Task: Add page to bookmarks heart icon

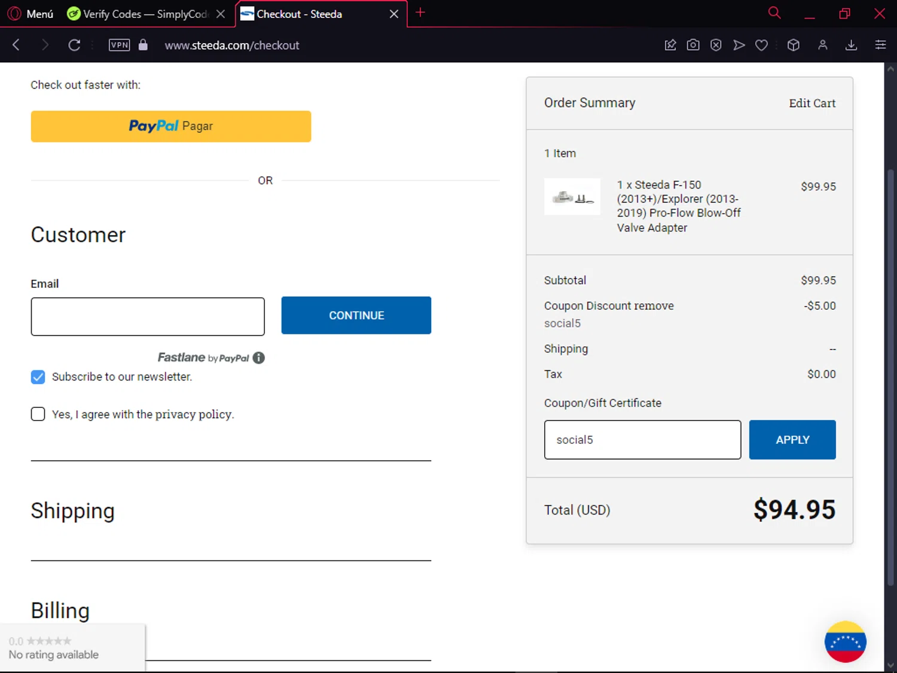Action: (761, 45)
